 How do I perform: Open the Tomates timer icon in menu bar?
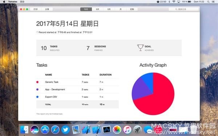158,2
